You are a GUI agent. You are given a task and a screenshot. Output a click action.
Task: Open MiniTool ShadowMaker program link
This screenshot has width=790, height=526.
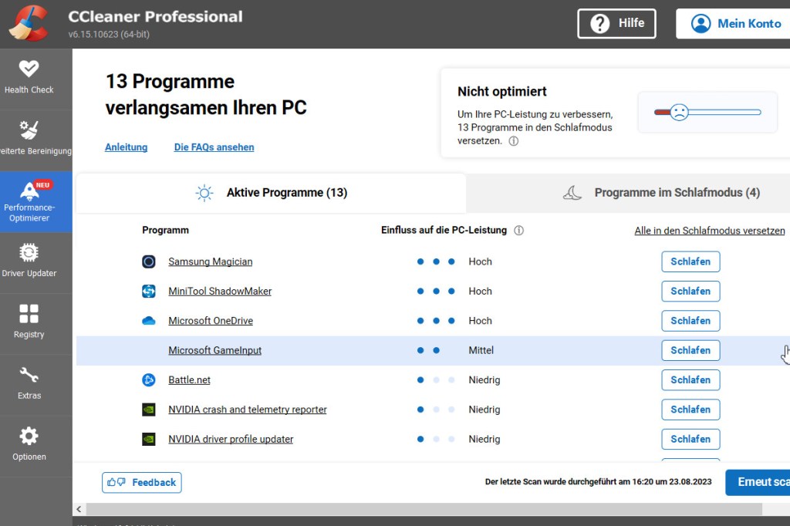point(220,292)
